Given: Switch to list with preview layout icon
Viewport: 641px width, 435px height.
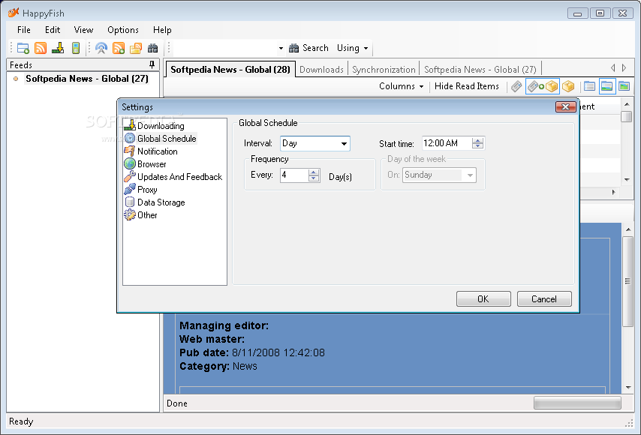Looking at the screenshot, I should pos(607,86).
